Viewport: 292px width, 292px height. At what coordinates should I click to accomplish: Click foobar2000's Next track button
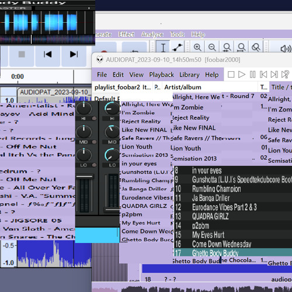click(x=274, y=75)
